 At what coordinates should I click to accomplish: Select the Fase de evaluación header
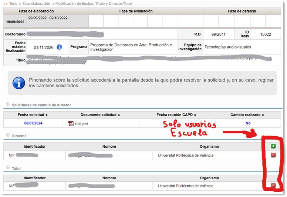[x=136, y=11]
